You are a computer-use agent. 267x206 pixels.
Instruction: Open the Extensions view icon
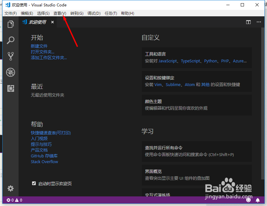click(11, 89)
